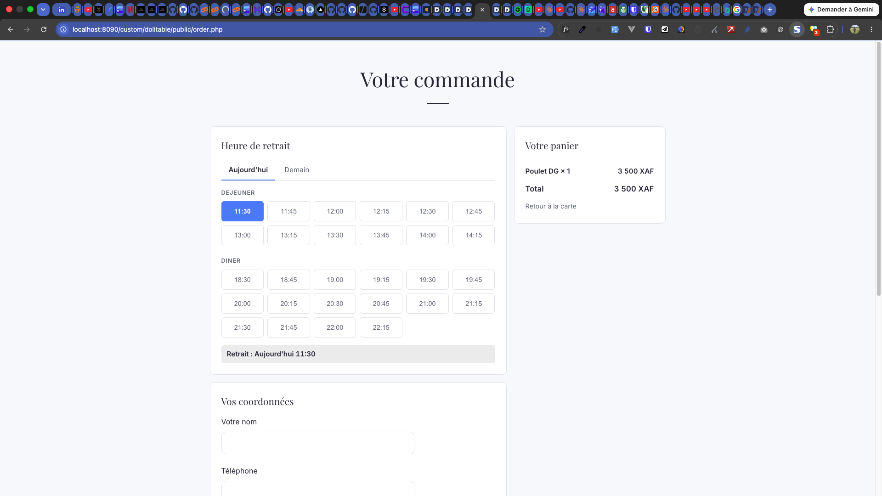Switch to the Demain tab
This screenshot has height=496, width=882.
[297, 170]
